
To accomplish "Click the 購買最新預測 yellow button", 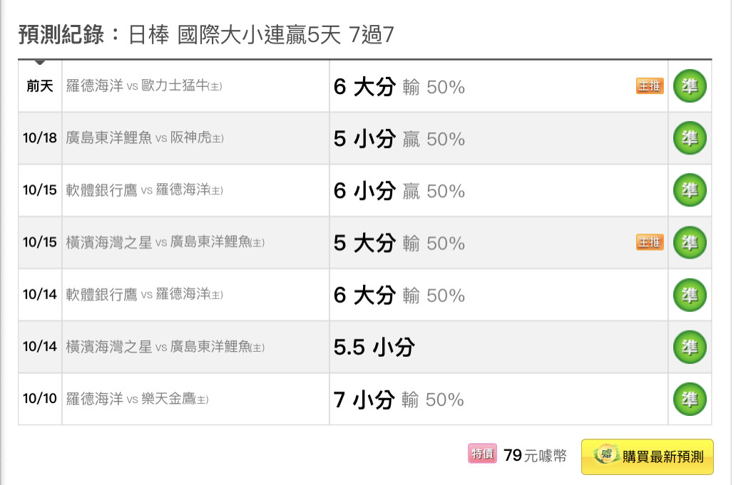I will point(648,457).
